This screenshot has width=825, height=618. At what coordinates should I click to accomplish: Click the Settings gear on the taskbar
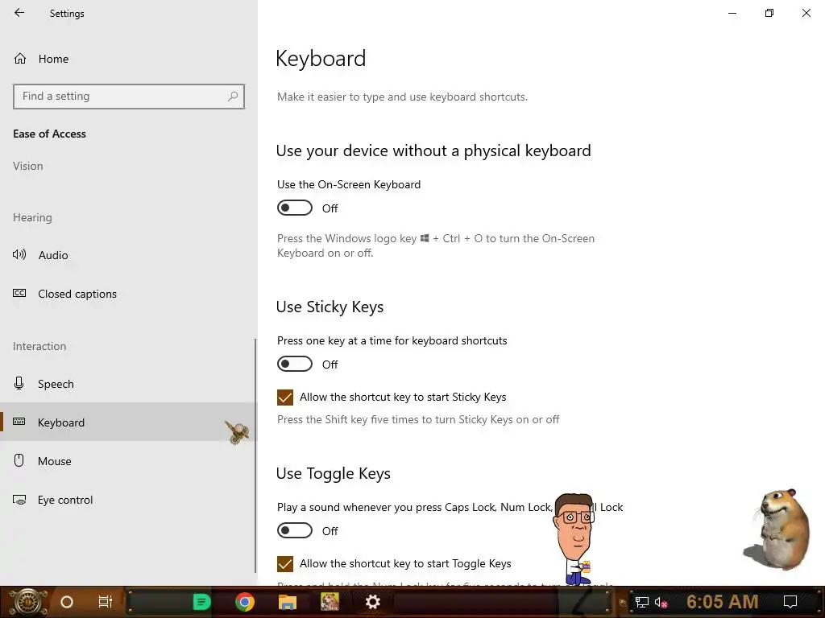(372, 602)
